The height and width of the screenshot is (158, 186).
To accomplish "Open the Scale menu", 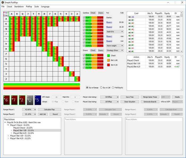I will coord(37,7).
